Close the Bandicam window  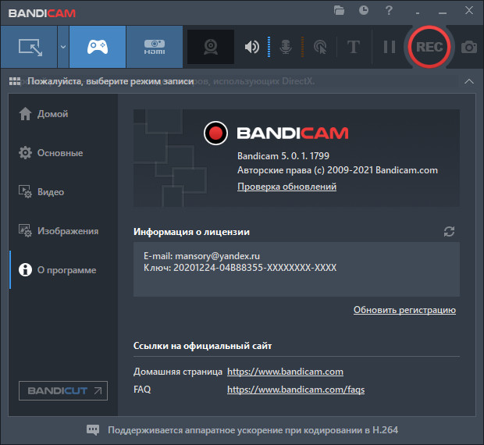469,10
